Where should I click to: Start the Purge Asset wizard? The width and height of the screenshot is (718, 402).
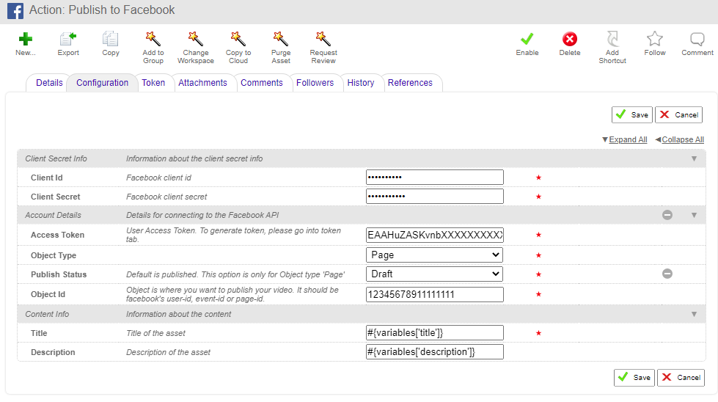(x=281, y=39)
